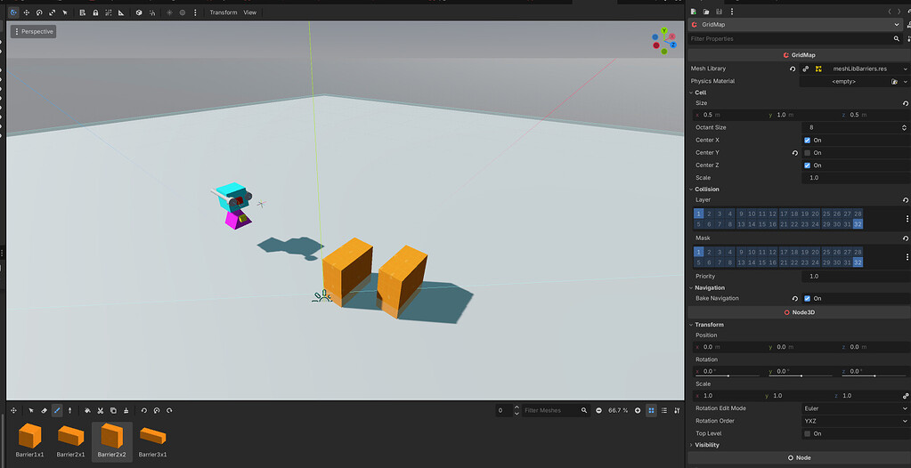Toggle the Center X checkbox
This screenshot has height=468, width=911.
[807, 140]
